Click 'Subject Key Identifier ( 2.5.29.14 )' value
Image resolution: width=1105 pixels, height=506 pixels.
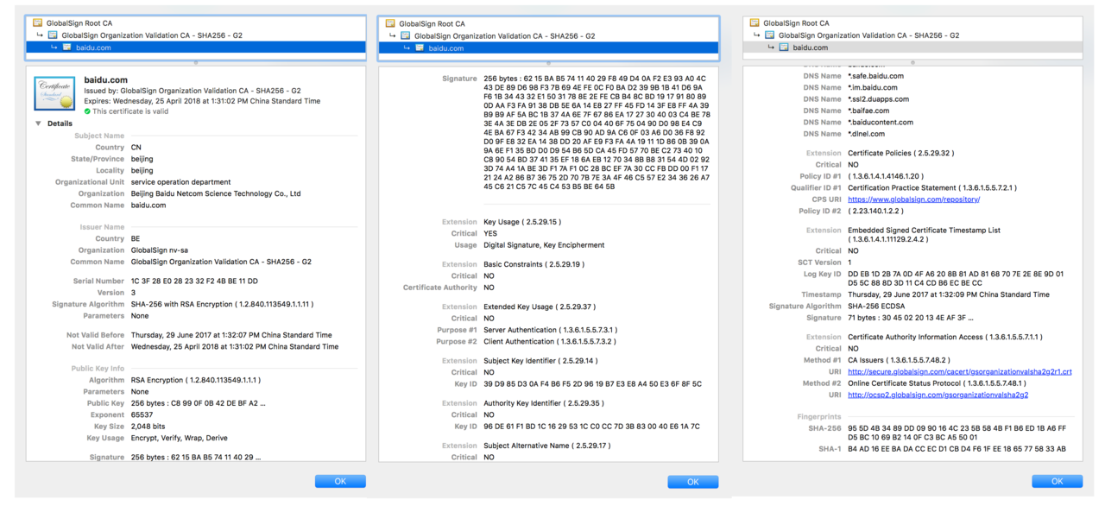[540, 361]
